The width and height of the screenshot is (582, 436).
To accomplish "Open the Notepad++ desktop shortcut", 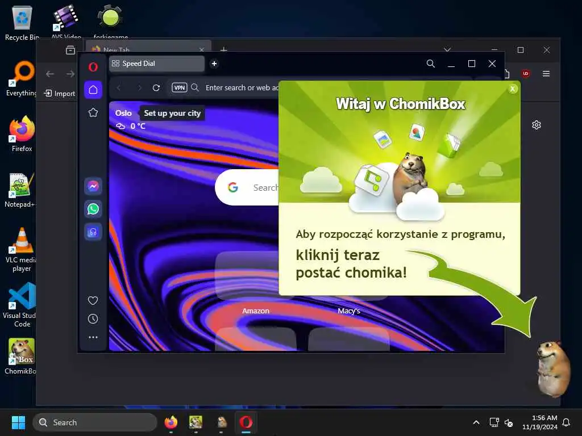I will point(20,190).
